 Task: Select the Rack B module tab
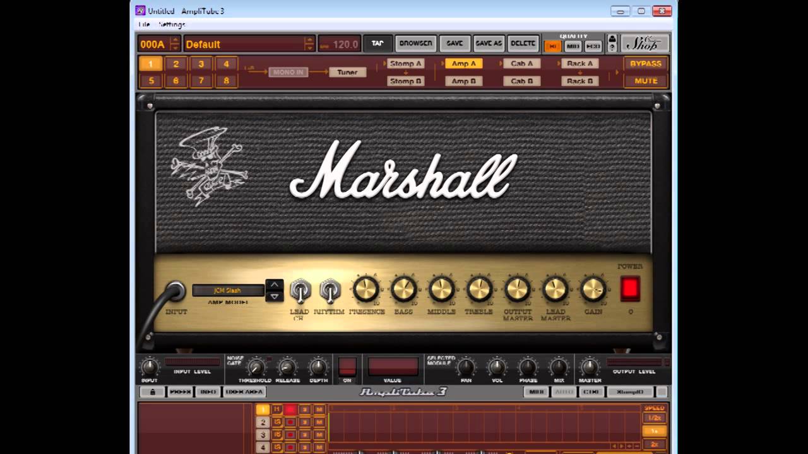pos(580,81)
